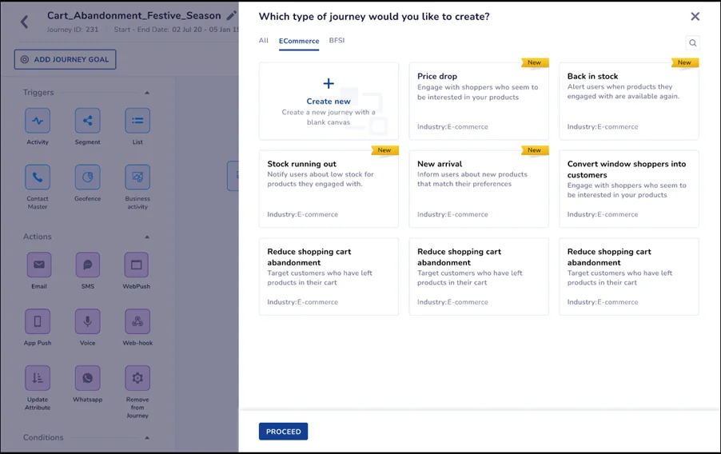Click ADD JOURNEY GOAL button
Screen dimensions: 721x454
(x=65, y=59)
